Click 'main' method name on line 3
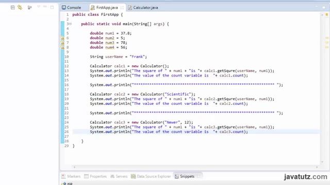 127,24
